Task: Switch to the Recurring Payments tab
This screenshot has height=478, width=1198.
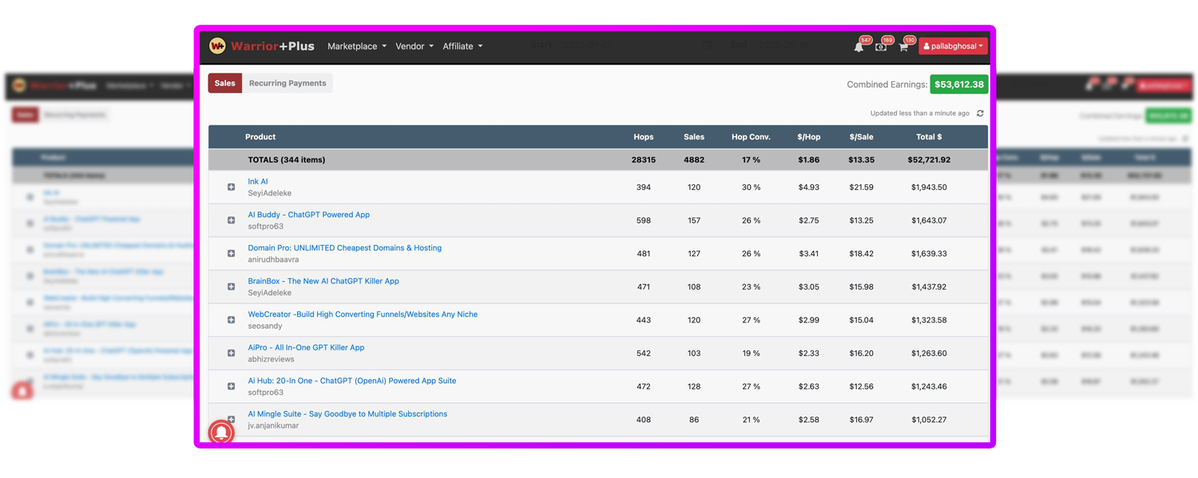Action: [288, 83]
